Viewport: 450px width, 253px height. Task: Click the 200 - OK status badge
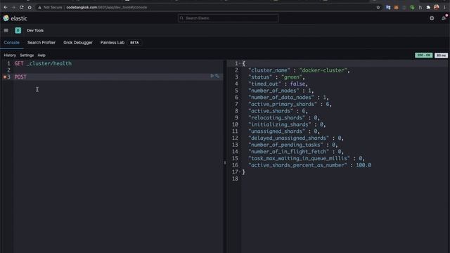(424, 55)
